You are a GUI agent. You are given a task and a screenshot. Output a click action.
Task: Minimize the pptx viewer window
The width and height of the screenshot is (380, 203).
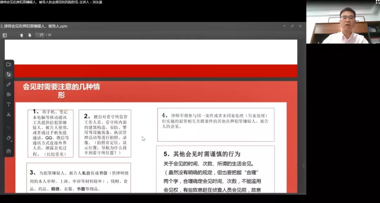(x=284, y=26)
